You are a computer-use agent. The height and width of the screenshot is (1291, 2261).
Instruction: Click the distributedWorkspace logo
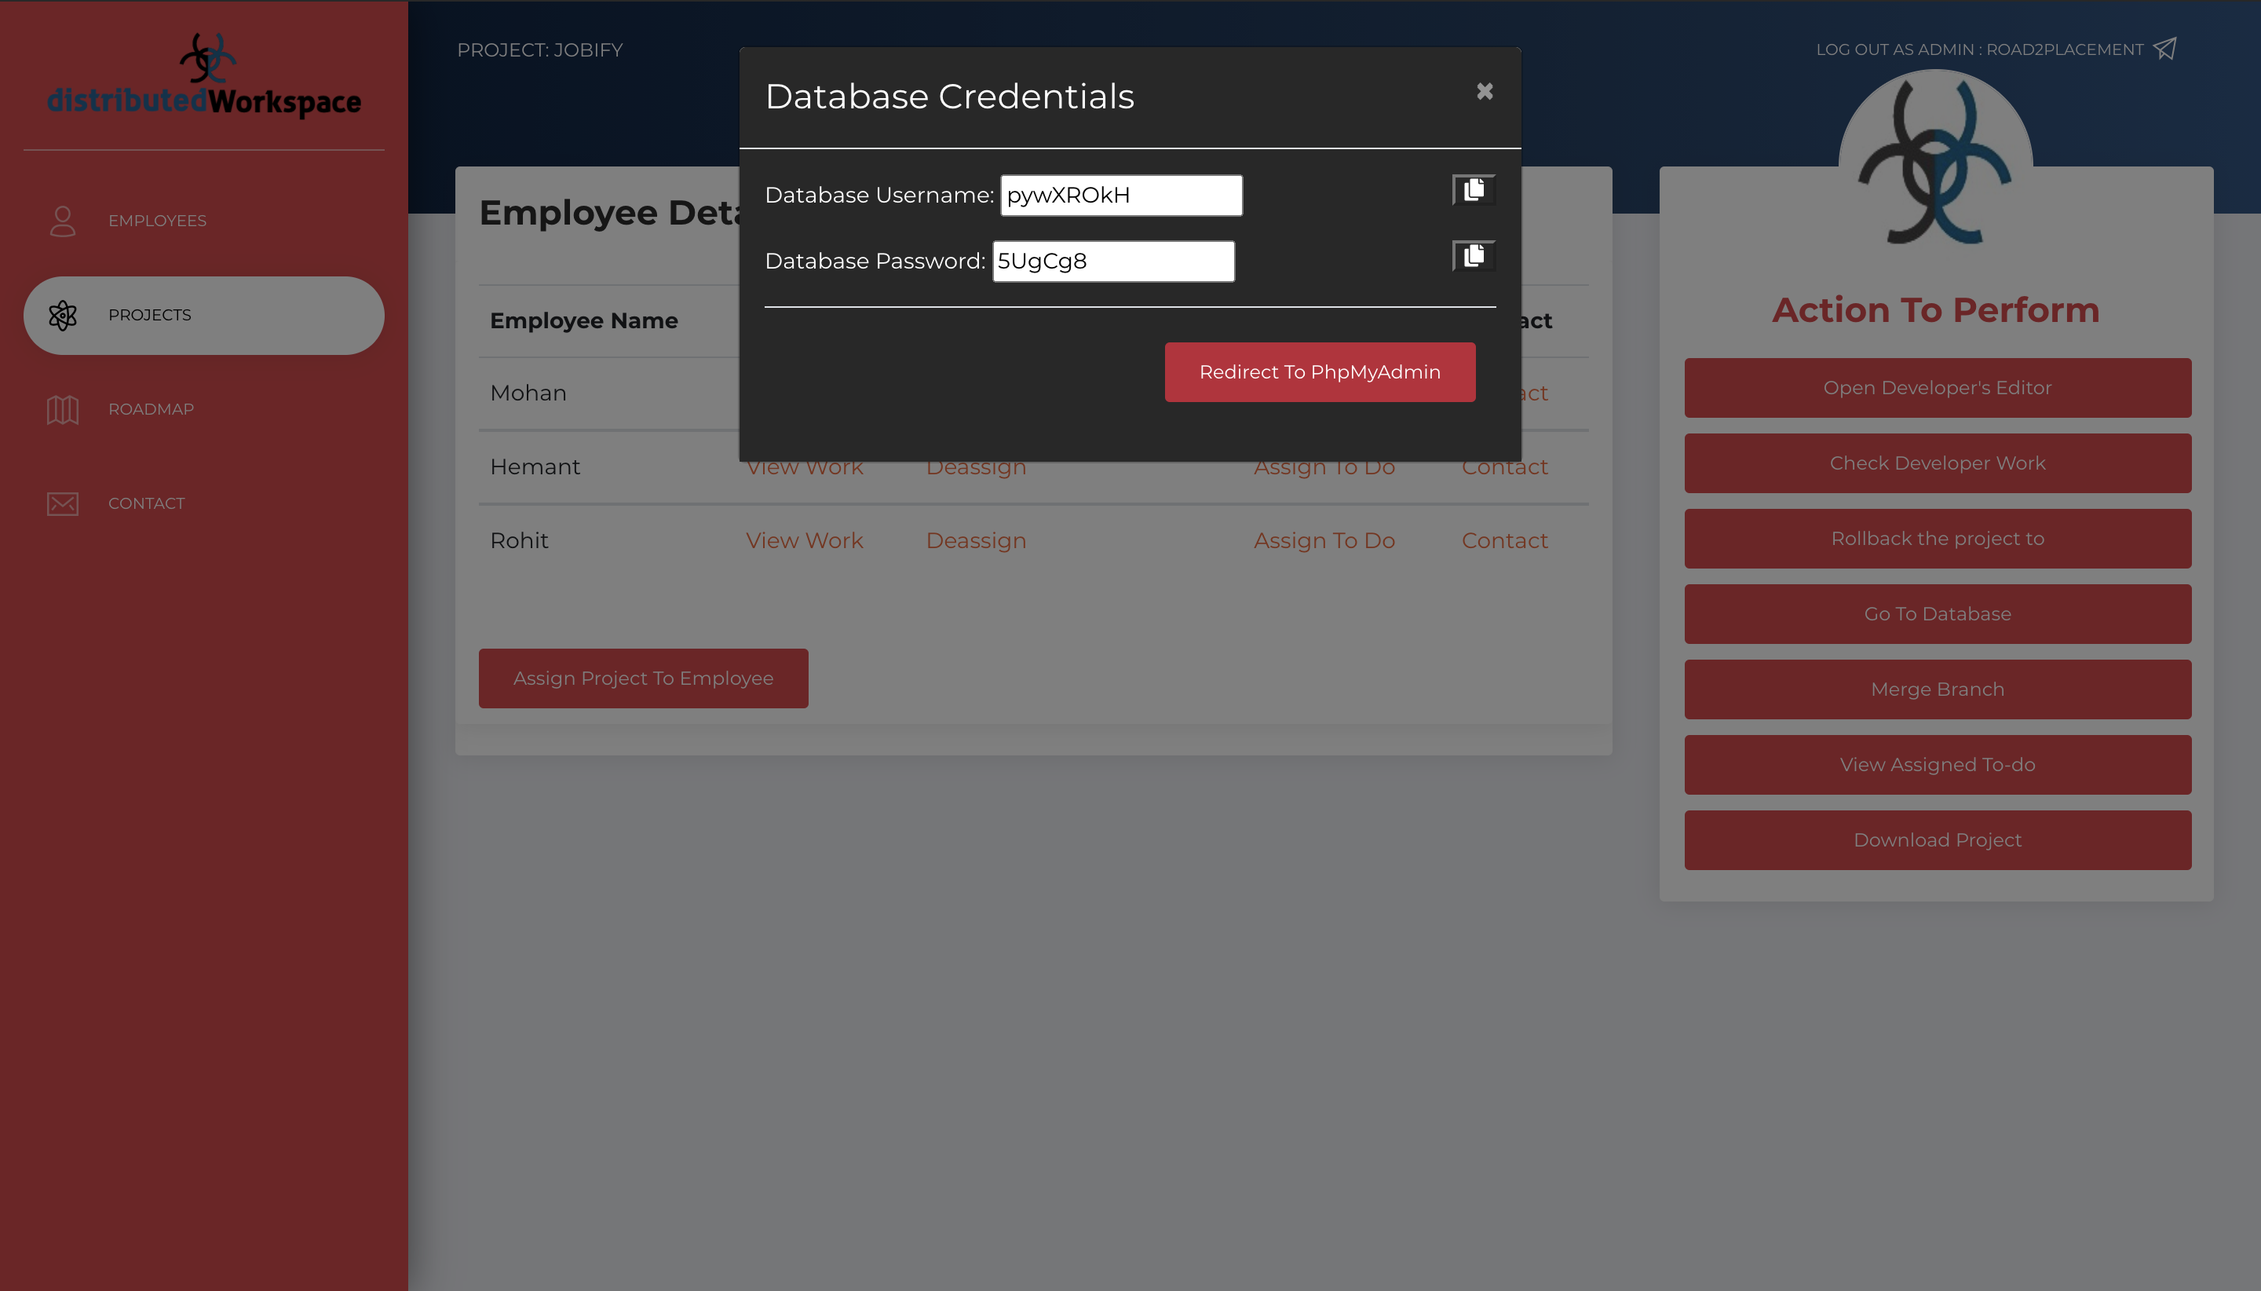click(204, 78)
